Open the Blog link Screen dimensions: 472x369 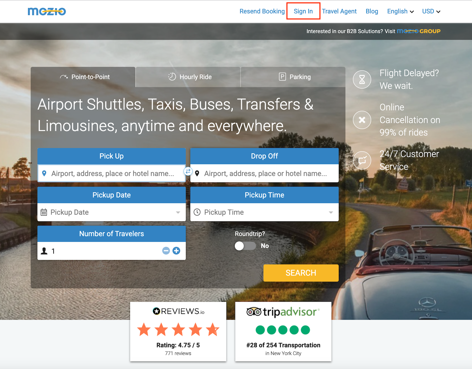(x=372, y=11)
